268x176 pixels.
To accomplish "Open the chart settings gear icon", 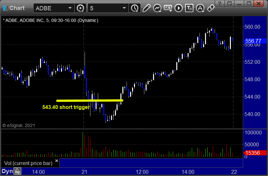I will click(x=80, y=8).
